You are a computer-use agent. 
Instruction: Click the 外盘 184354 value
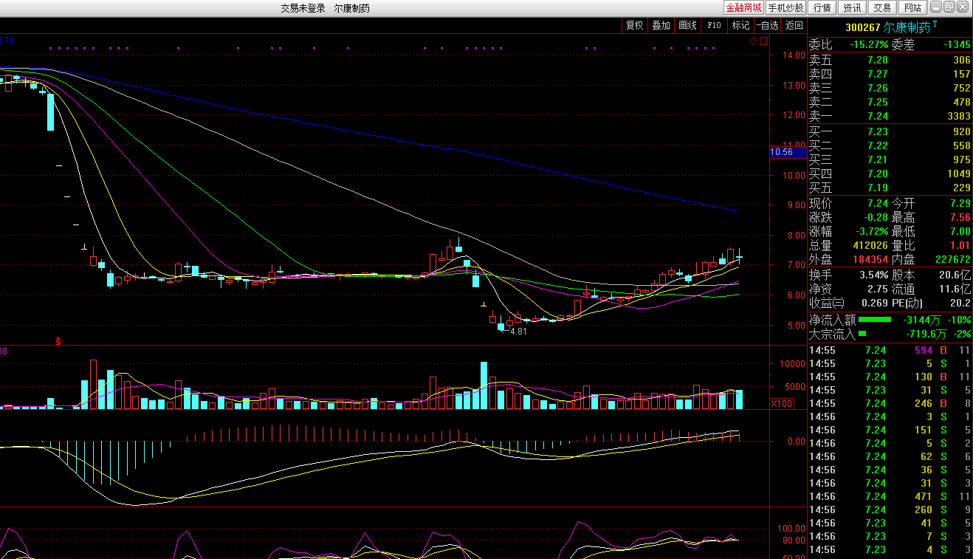pyautogui.click(x=871, y=259)
